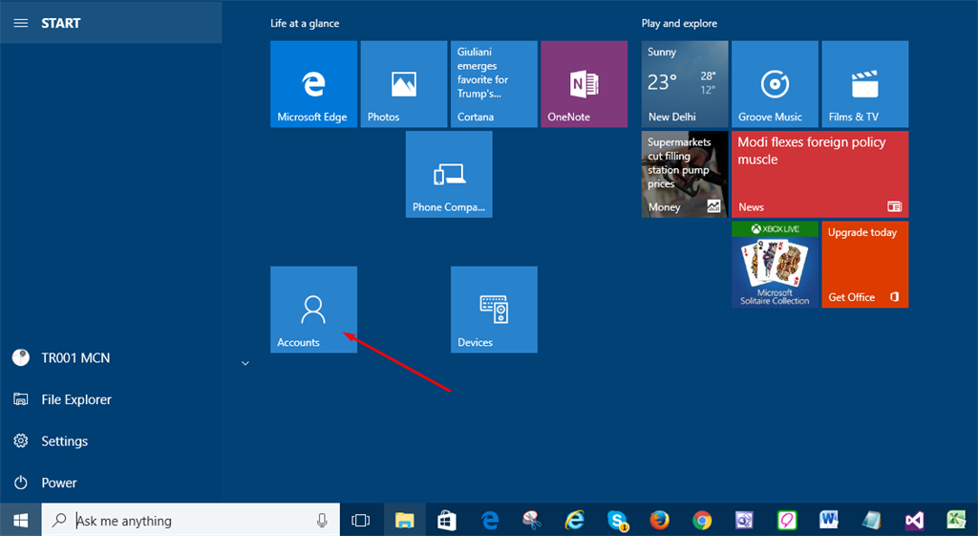
Task: Open Settings from the Start menu
Action: click(x=64, y=441)
